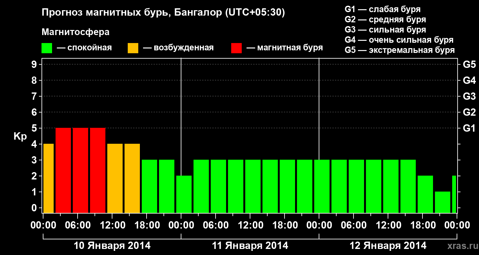Click the Kp axis label
The height and width of the screenshot is (255, 479).
coord(20,136)
